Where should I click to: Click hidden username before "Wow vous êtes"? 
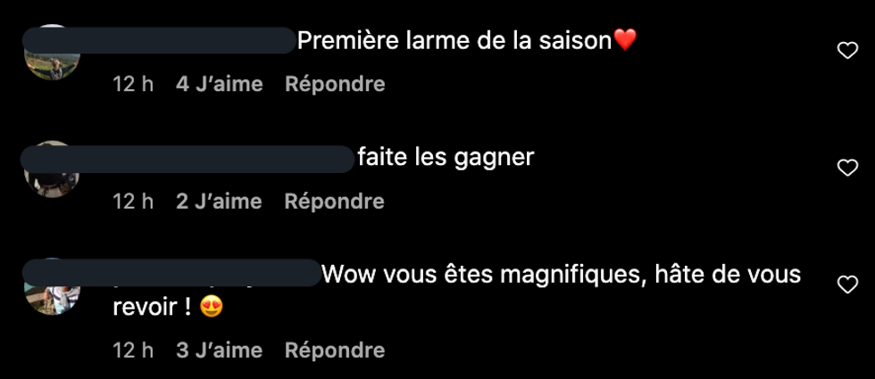coord(171,273)
